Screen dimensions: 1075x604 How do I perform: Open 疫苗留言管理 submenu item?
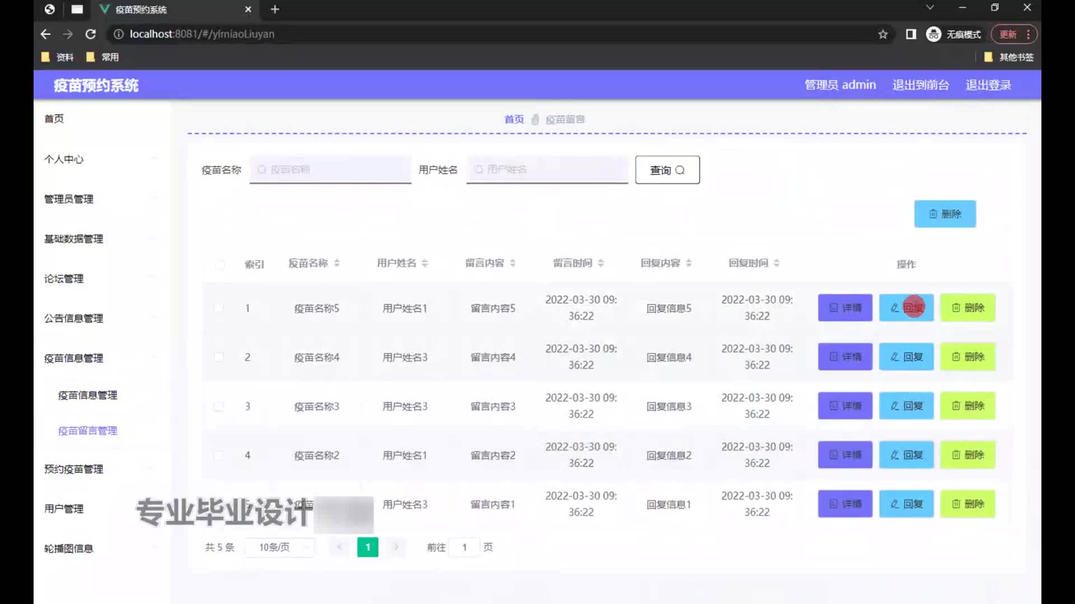(x=88, y=431)
